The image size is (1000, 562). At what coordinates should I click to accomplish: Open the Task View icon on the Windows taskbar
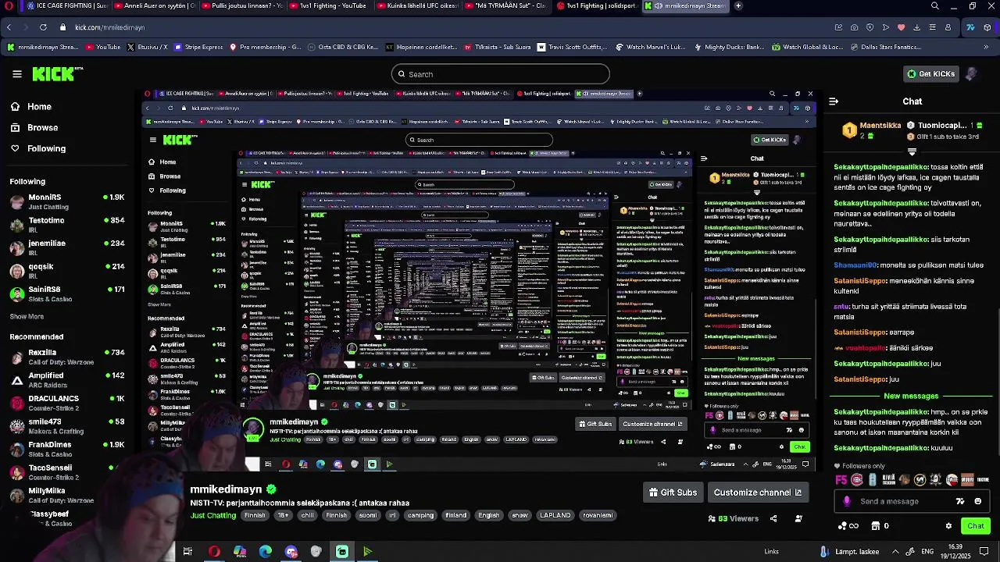[187, 552]
